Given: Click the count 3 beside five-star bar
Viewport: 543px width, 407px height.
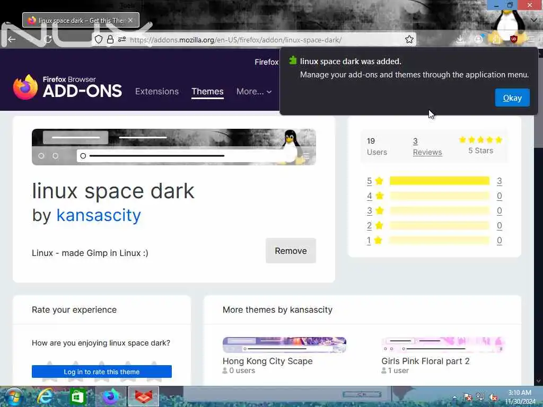Looking at the screenshot, I should (x=500, y=181).
